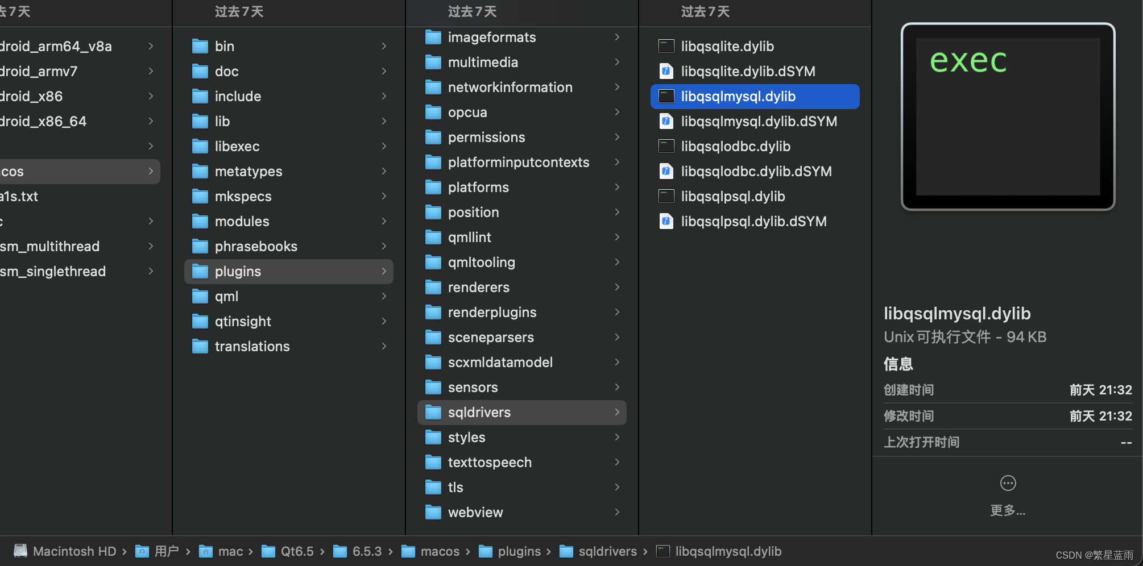
Task: Expand the imageformats folder chevron
Action: click(x=618, y=37)
